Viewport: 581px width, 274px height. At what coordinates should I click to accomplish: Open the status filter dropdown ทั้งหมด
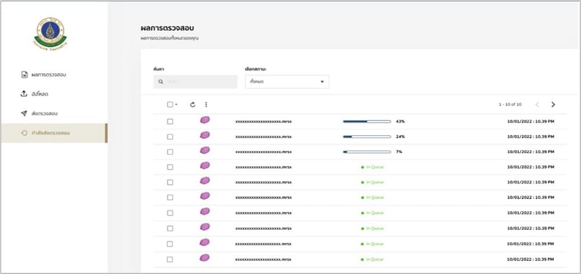click(286, 82)
